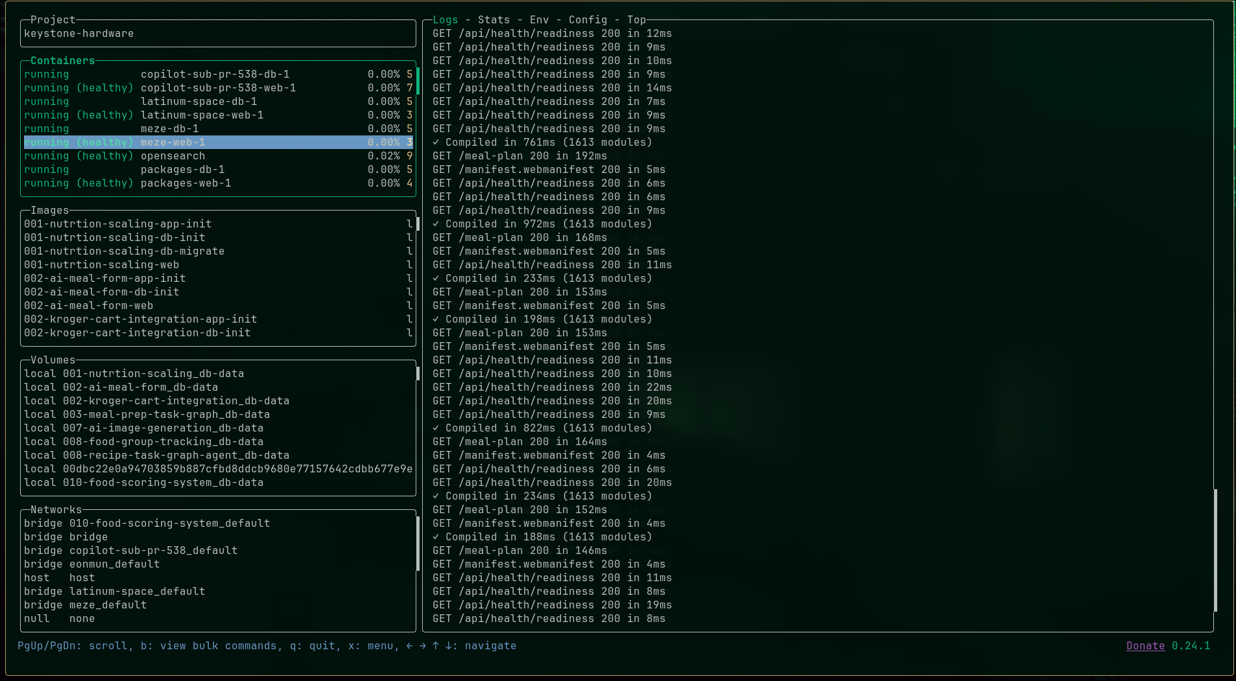
Task: Select the packages-web-1 container
Action: [x=186, y=183]
